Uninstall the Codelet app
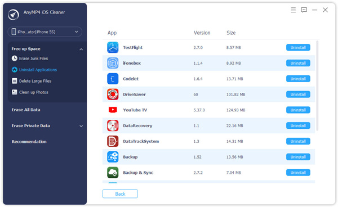Image resolution: width=338 pixels, height=207 pixels. point(298,79)
